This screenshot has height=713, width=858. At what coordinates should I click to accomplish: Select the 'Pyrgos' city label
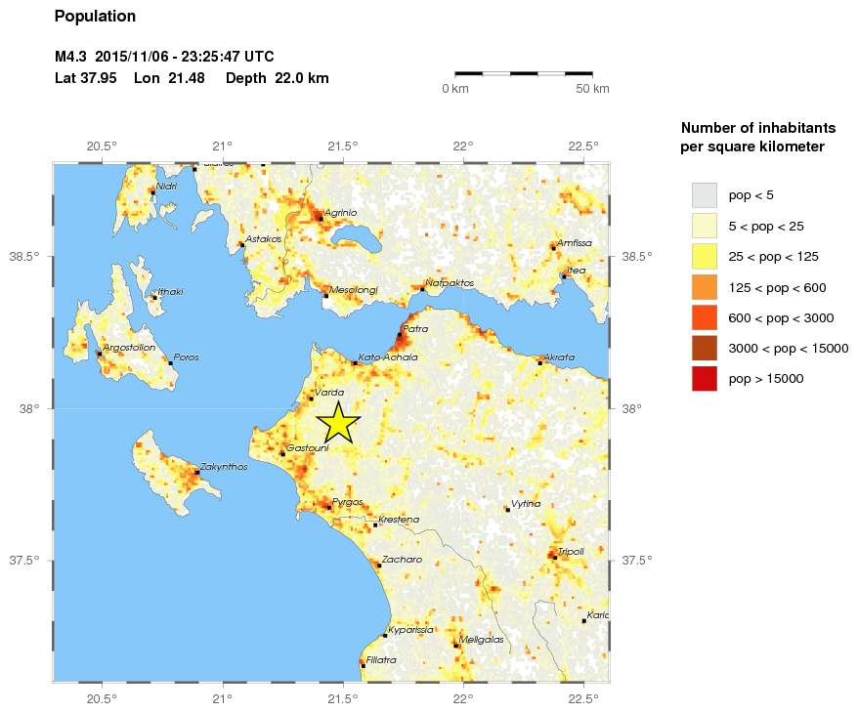(x=348, y=502)
